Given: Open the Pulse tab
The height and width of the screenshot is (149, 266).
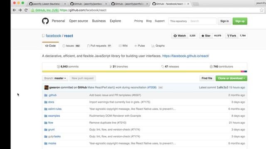Looking at the screenshot, I should pyautogui.click(x=140, y=46).
